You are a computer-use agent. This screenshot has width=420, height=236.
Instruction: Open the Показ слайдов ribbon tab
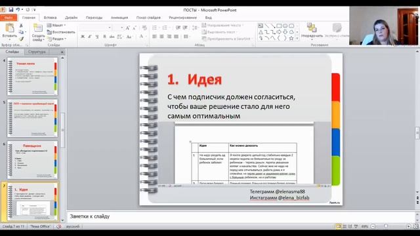[x=148, y=18]
